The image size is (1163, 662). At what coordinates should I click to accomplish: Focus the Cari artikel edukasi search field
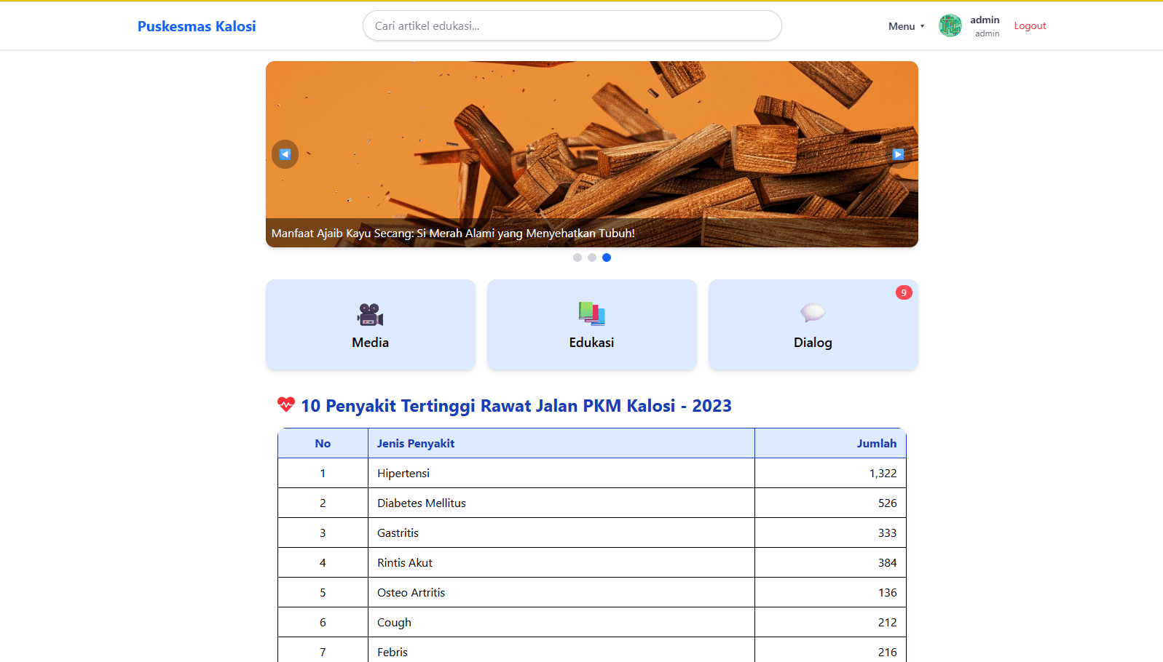[x=572, y=25]
